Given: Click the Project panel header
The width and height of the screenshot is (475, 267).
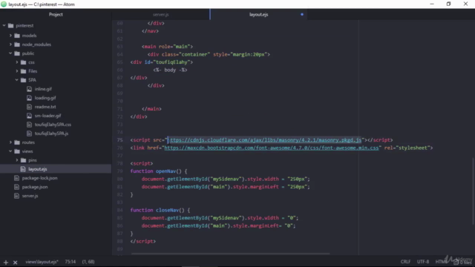Looking at the screenshot, I should [56, 15].
